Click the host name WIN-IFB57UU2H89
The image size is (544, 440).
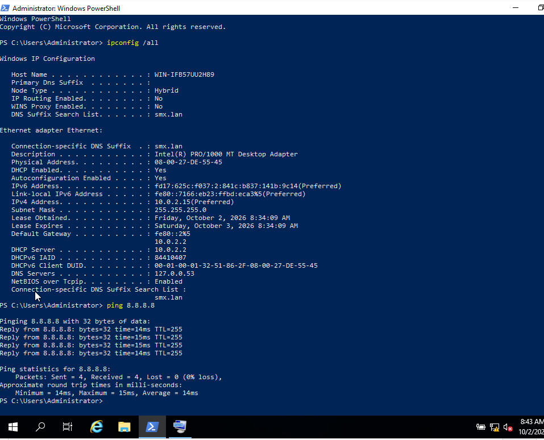tap(184, 74)
